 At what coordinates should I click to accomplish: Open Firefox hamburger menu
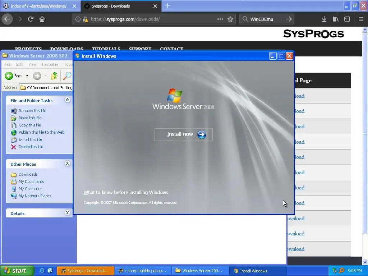click(361, 19)
